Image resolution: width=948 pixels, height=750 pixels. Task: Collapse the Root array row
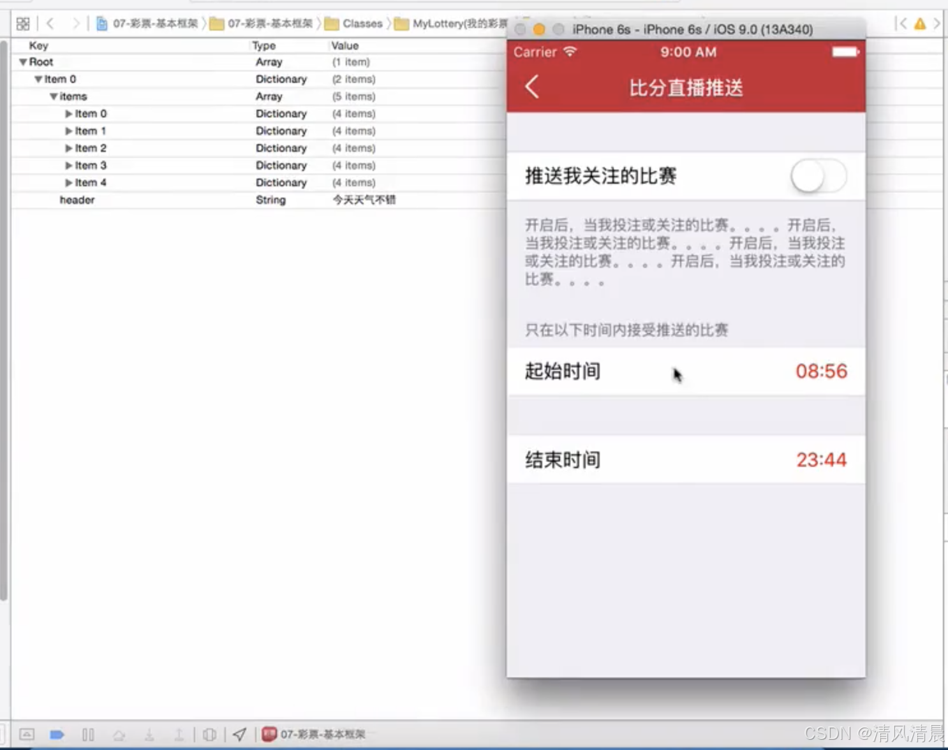tap(23, 62)
